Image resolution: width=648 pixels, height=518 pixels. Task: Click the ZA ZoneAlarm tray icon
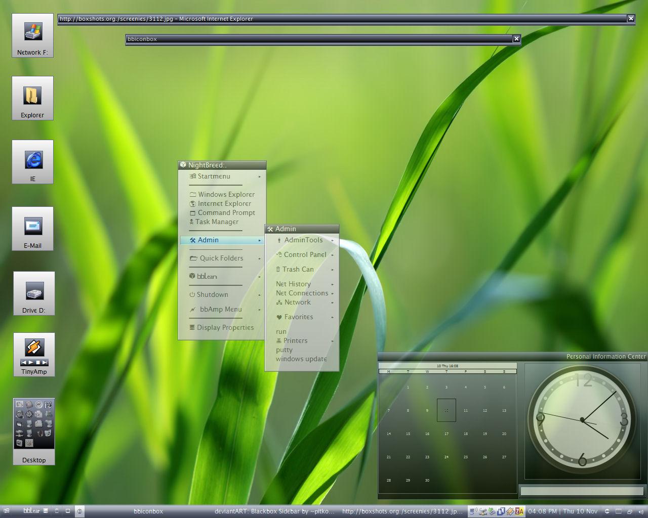point(519,511)
